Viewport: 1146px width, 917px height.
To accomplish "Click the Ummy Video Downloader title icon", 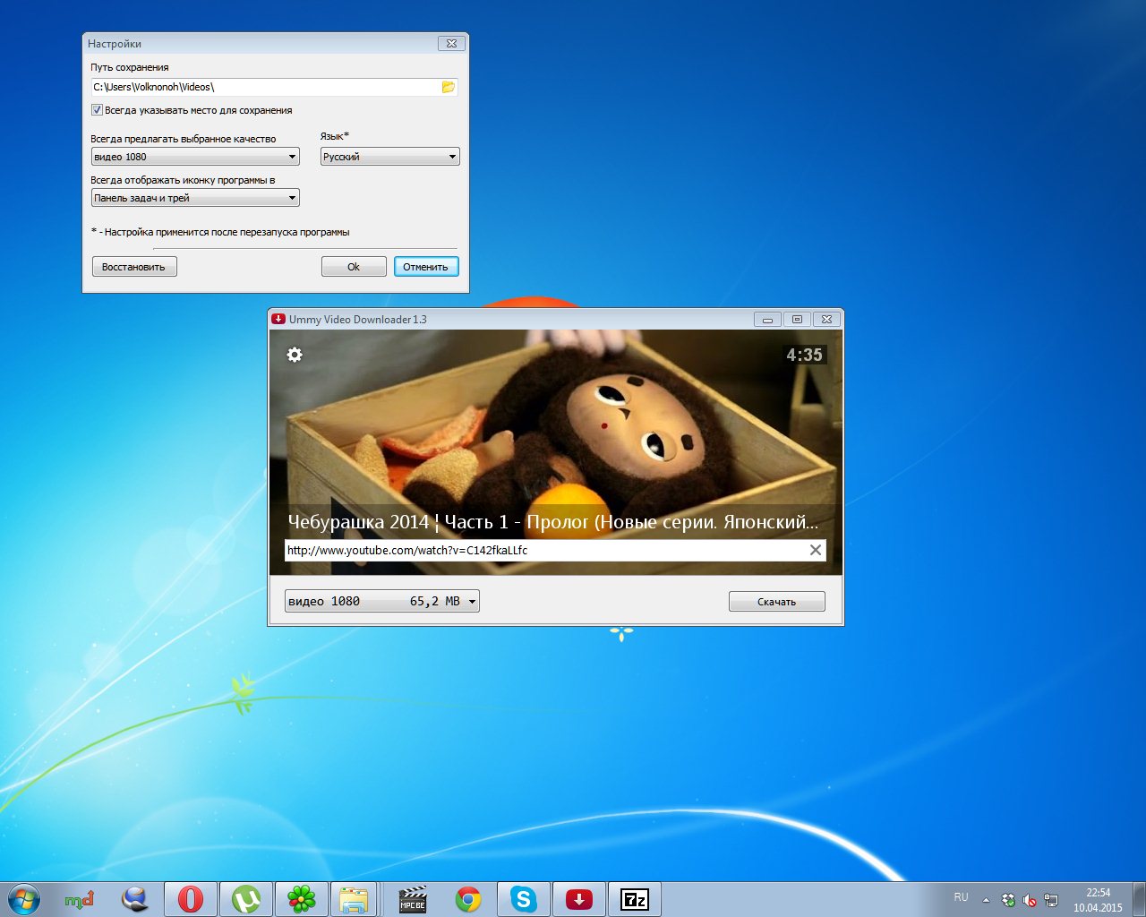I will (278, 319).
